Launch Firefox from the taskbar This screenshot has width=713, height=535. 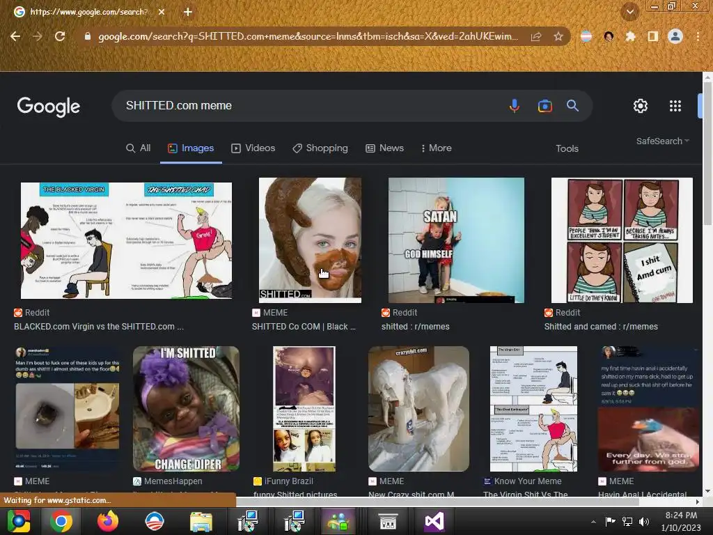point(108,521)
